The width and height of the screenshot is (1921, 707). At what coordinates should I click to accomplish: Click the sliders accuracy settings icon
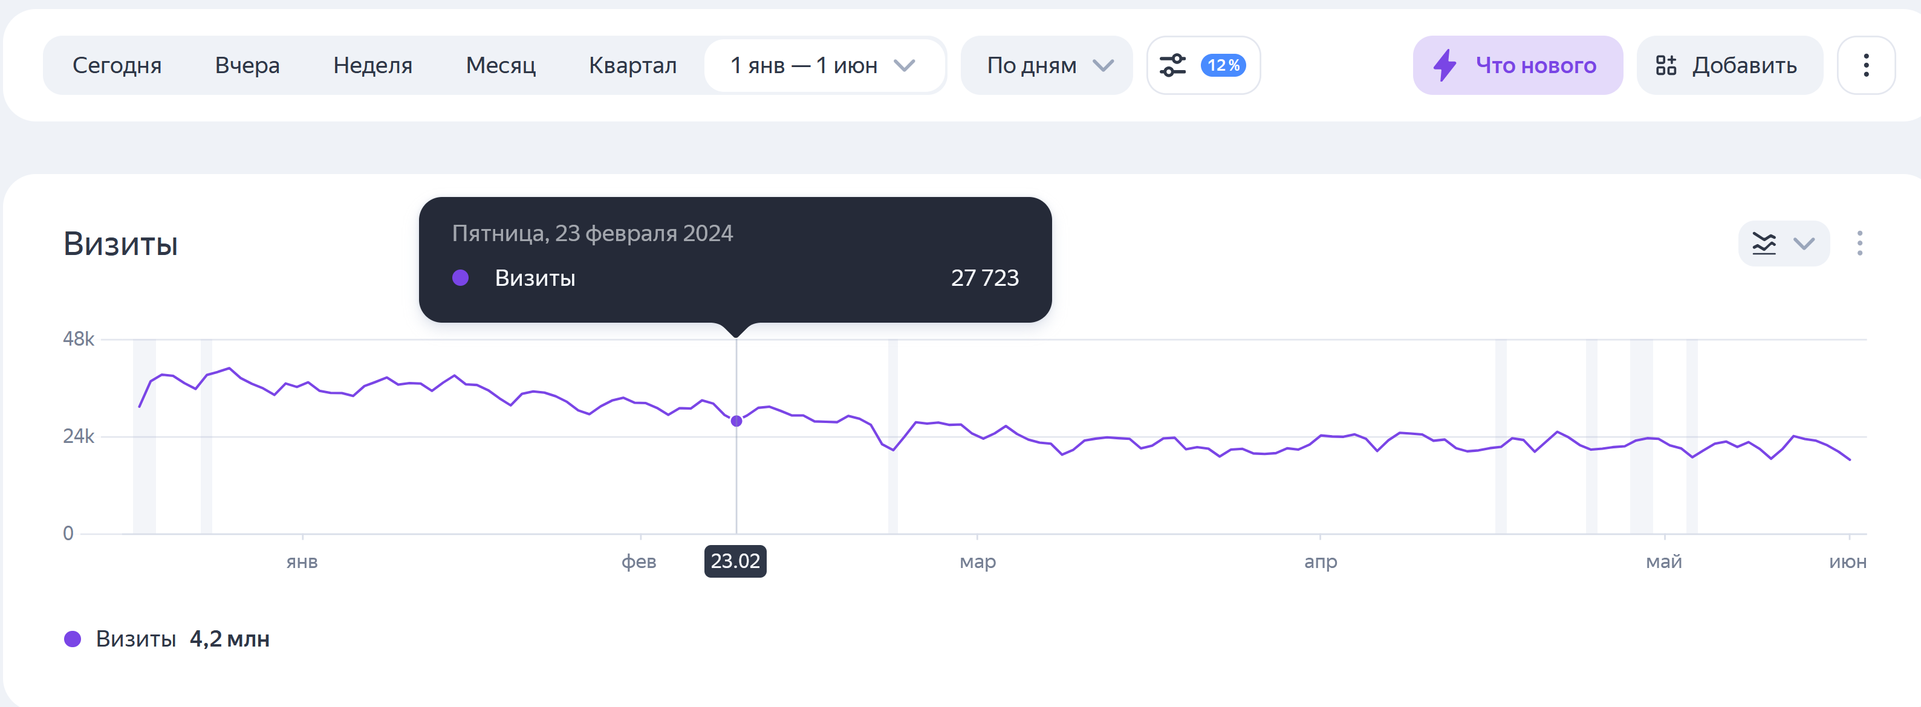point(1172,65)
